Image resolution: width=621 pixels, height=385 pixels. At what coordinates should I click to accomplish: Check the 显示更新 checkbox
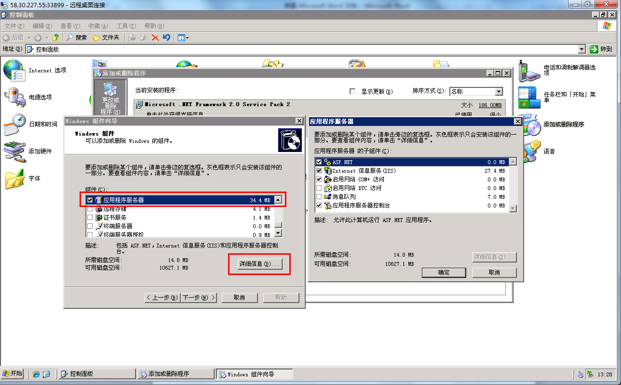[x=352, y=91]
